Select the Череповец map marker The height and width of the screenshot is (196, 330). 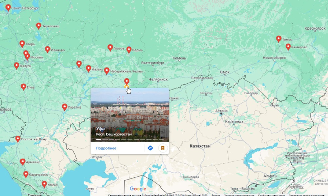click(x=38, y=26)
